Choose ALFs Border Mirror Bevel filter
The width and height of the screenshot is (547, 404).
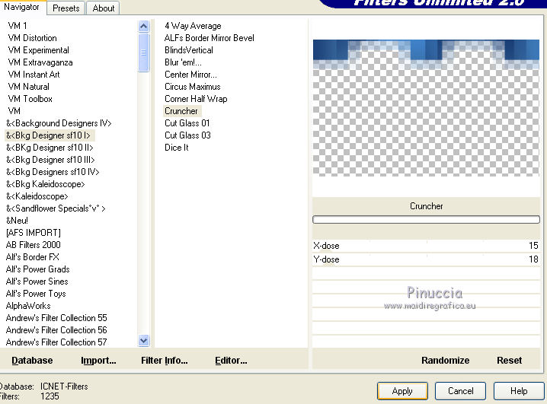pos(210,38)
